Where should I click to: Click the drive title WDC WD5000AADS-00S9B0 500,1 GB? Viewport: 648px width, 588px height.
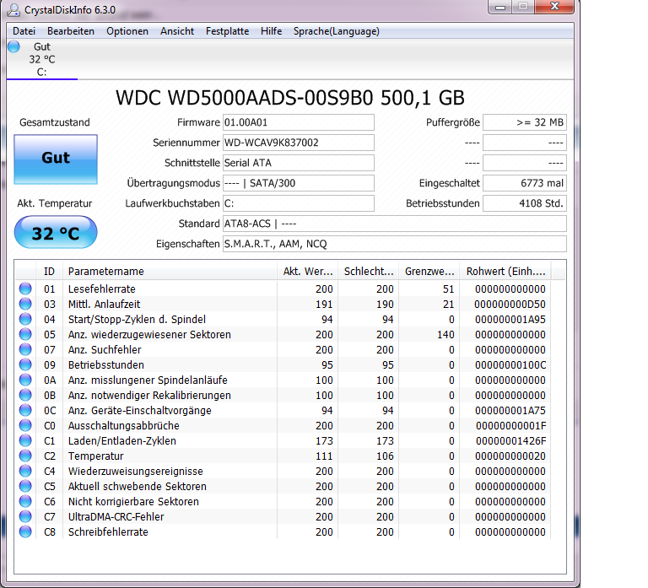(x=290, y=98)
